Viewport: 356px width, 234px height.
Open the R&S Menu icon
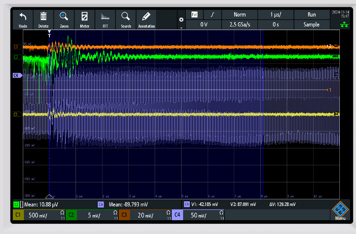(x=340, y=212)
